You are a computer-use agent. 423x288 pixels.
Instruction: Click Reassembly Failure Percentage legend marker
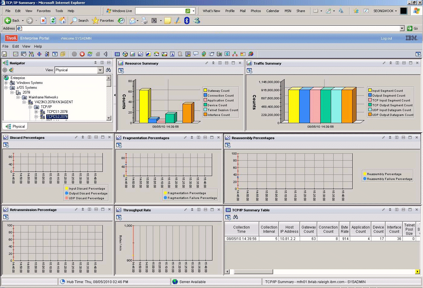coord(365,179)
